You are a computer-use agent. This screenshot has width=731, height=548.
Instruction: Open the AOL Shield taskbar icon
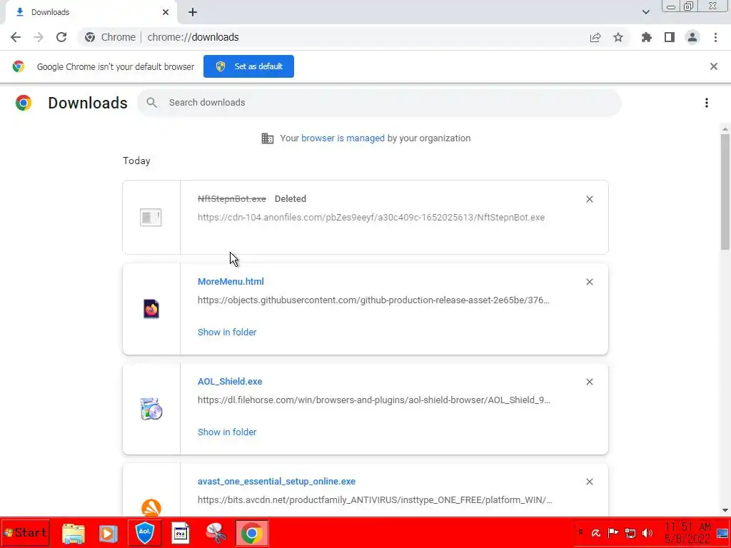[144, 533]
